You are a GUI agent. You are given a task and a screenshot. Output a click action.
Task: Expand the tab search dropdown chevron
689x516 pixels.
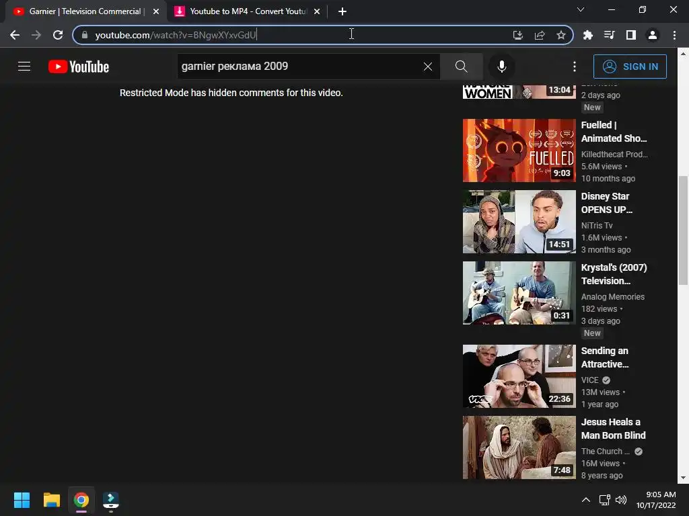pos(581,9)
